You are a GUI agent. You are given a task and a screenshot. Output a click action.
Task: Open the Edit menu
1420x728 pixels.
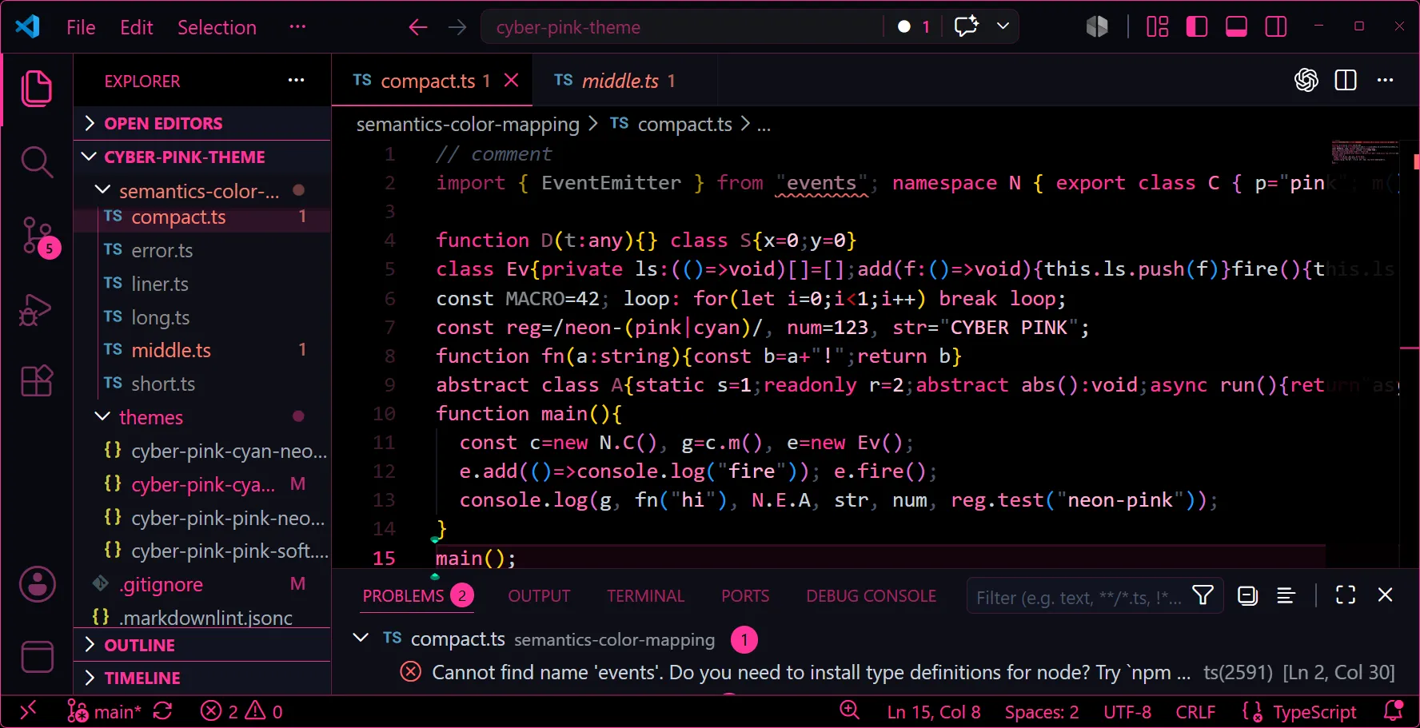[137, 27]
